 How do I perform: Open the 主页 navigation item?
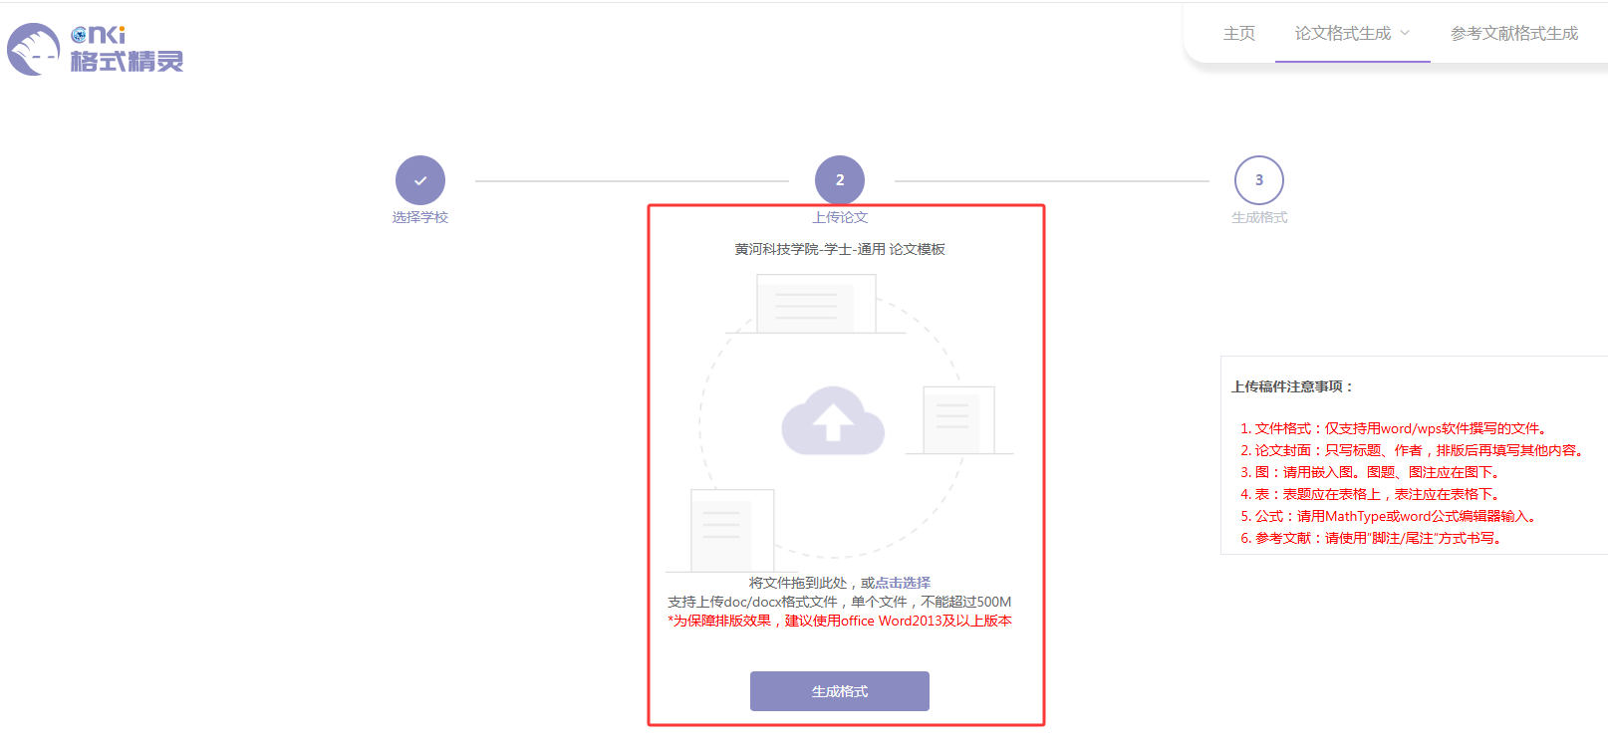(x=1238, y=33)
